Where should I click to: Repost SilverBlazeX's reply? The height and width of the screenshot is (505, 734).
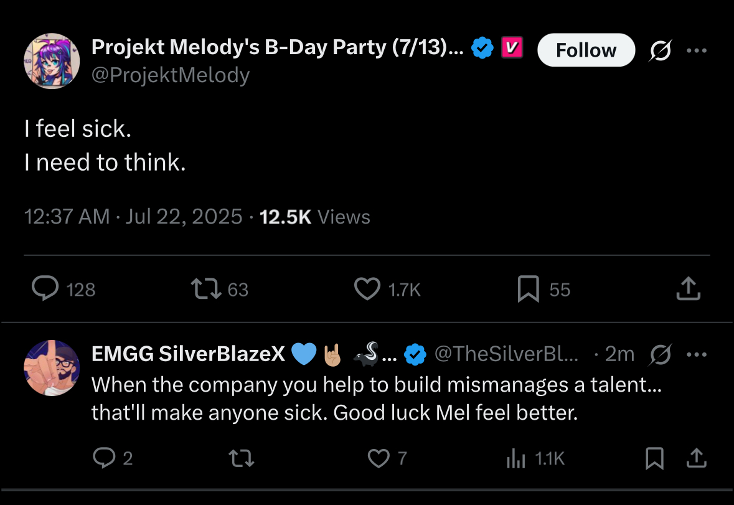tap(242, 458)
